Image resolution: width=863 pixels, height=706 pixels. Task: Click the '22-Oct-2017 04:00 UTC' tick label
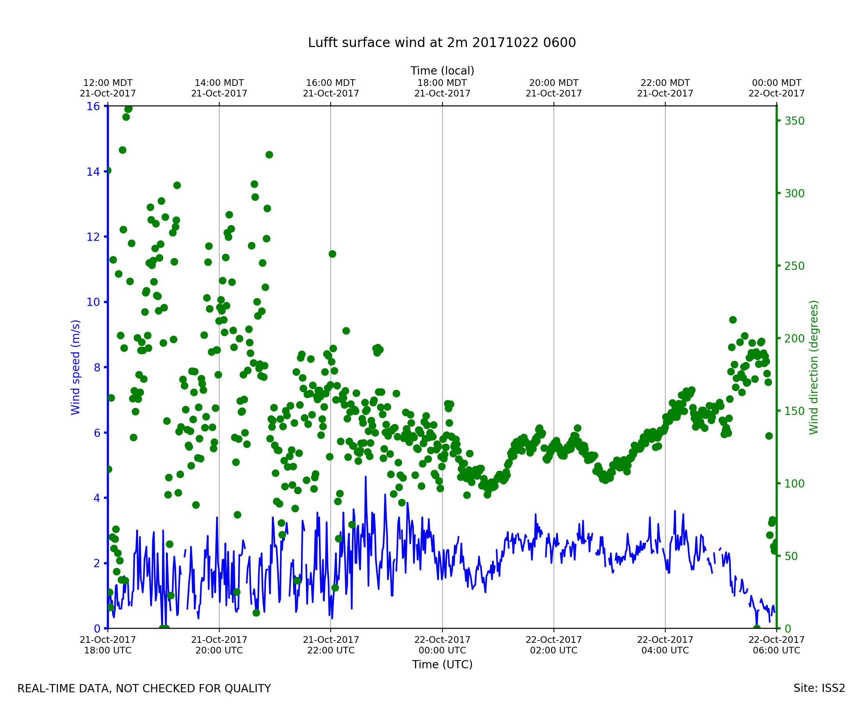[x=665, y=646]
